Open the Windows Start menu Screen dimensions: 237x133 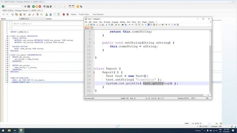point(3,130)
